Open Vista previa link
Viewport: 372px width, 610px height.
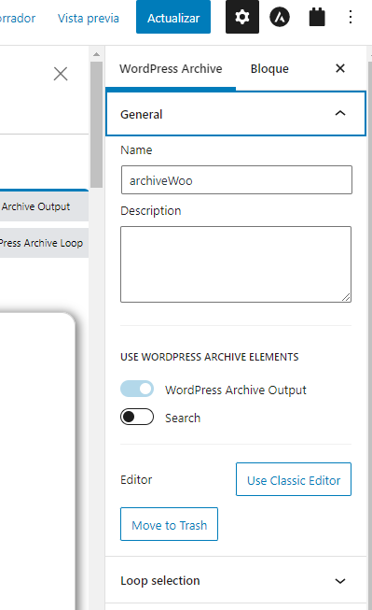(x=89, y=19)
